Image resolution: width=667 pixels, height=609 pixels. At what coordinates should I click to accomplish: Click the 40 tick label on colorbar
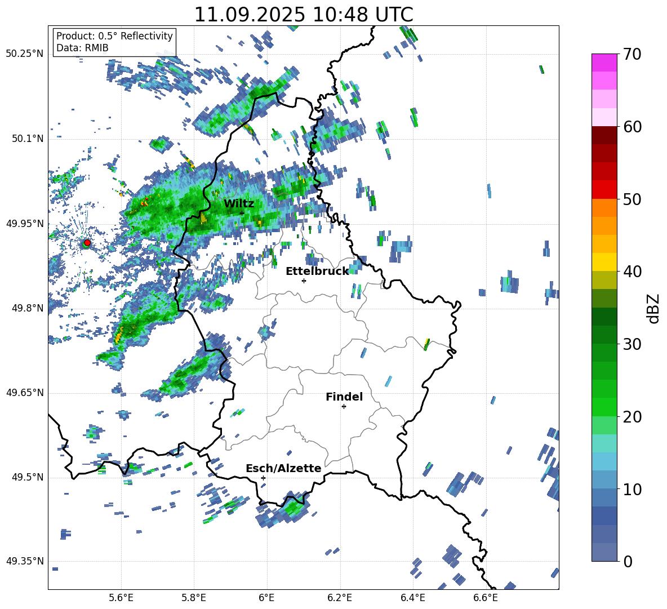click(x=632, y=272)
